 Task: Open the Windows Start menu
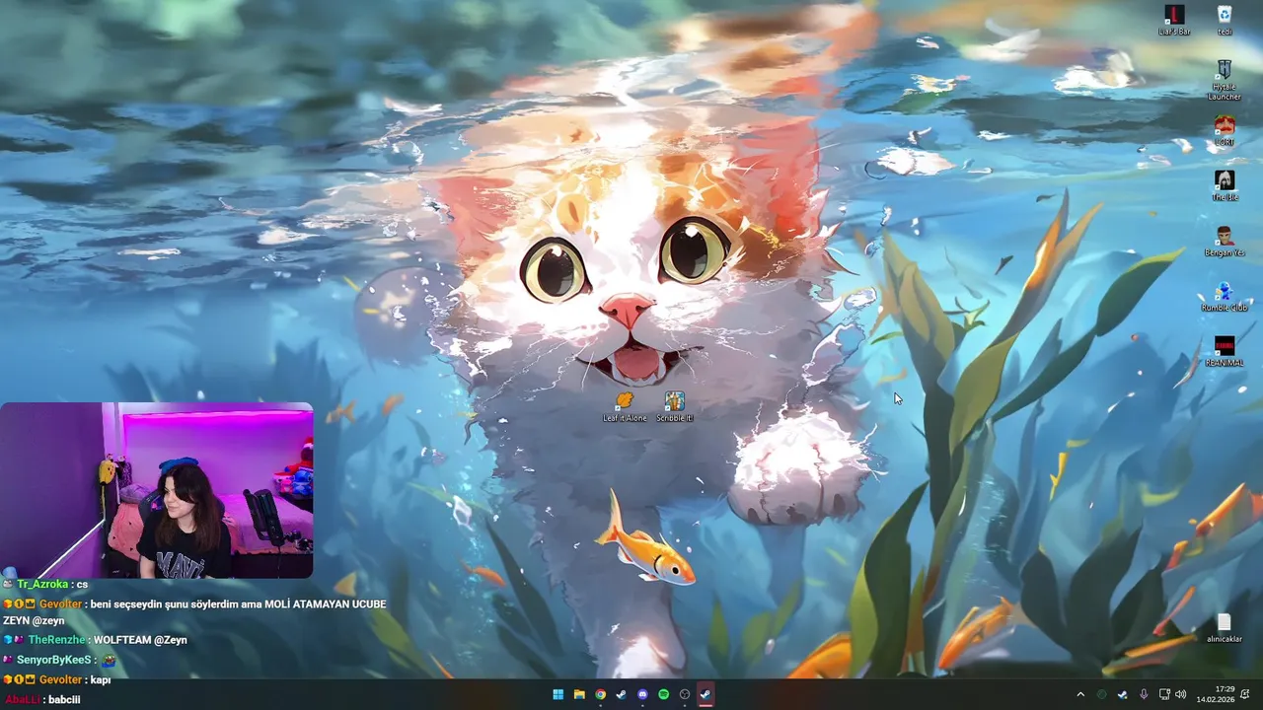[558, 694]
